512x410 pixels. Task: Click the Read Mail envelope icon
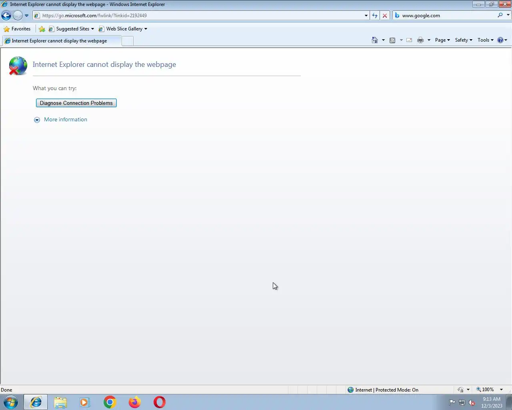(409, 40)
